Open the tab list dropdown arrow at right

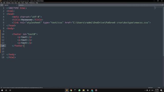(163, 5)
